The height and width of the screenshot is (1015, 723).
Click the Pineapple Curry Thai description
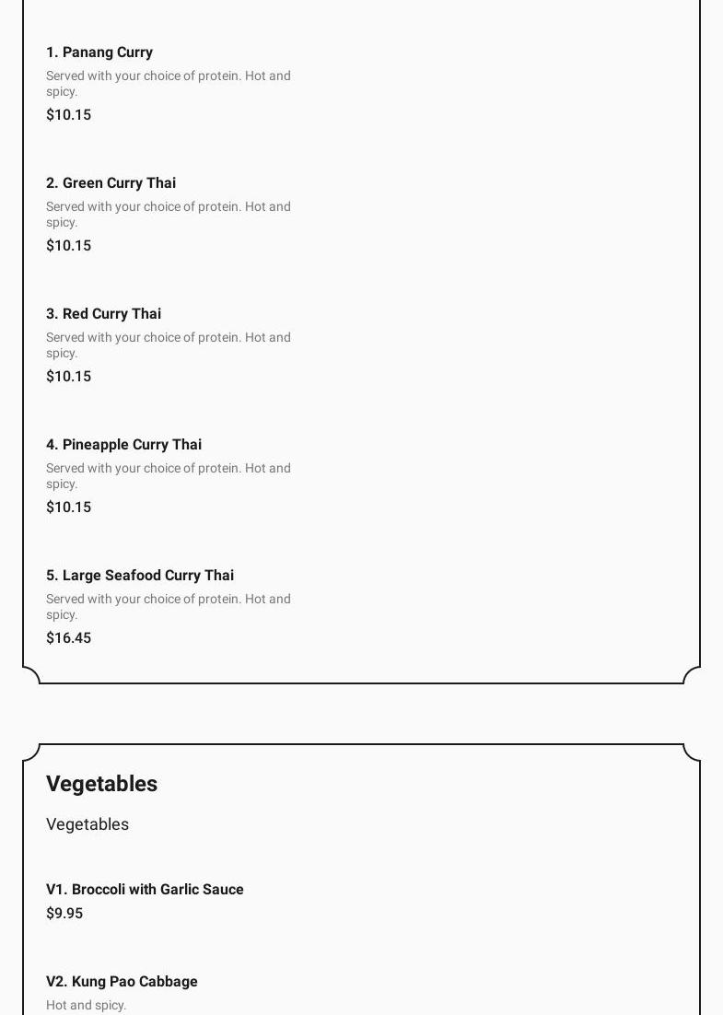click(x=168, y=475)
